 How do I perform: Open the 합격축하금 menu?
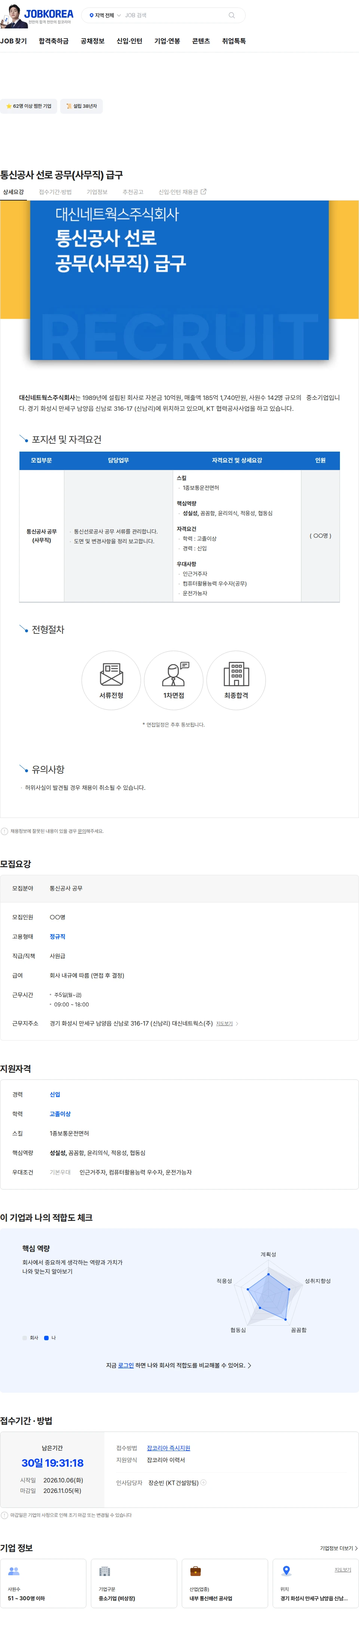(x=53, y=41)
